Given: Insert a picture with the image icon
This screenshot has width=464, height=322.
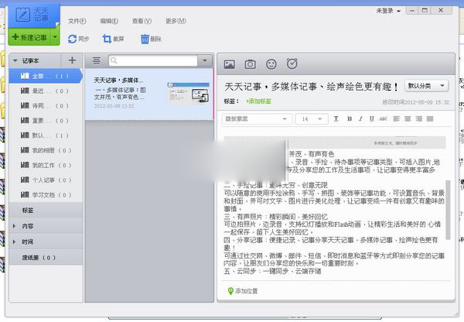Looking at the screenshot, I should 230,64.
